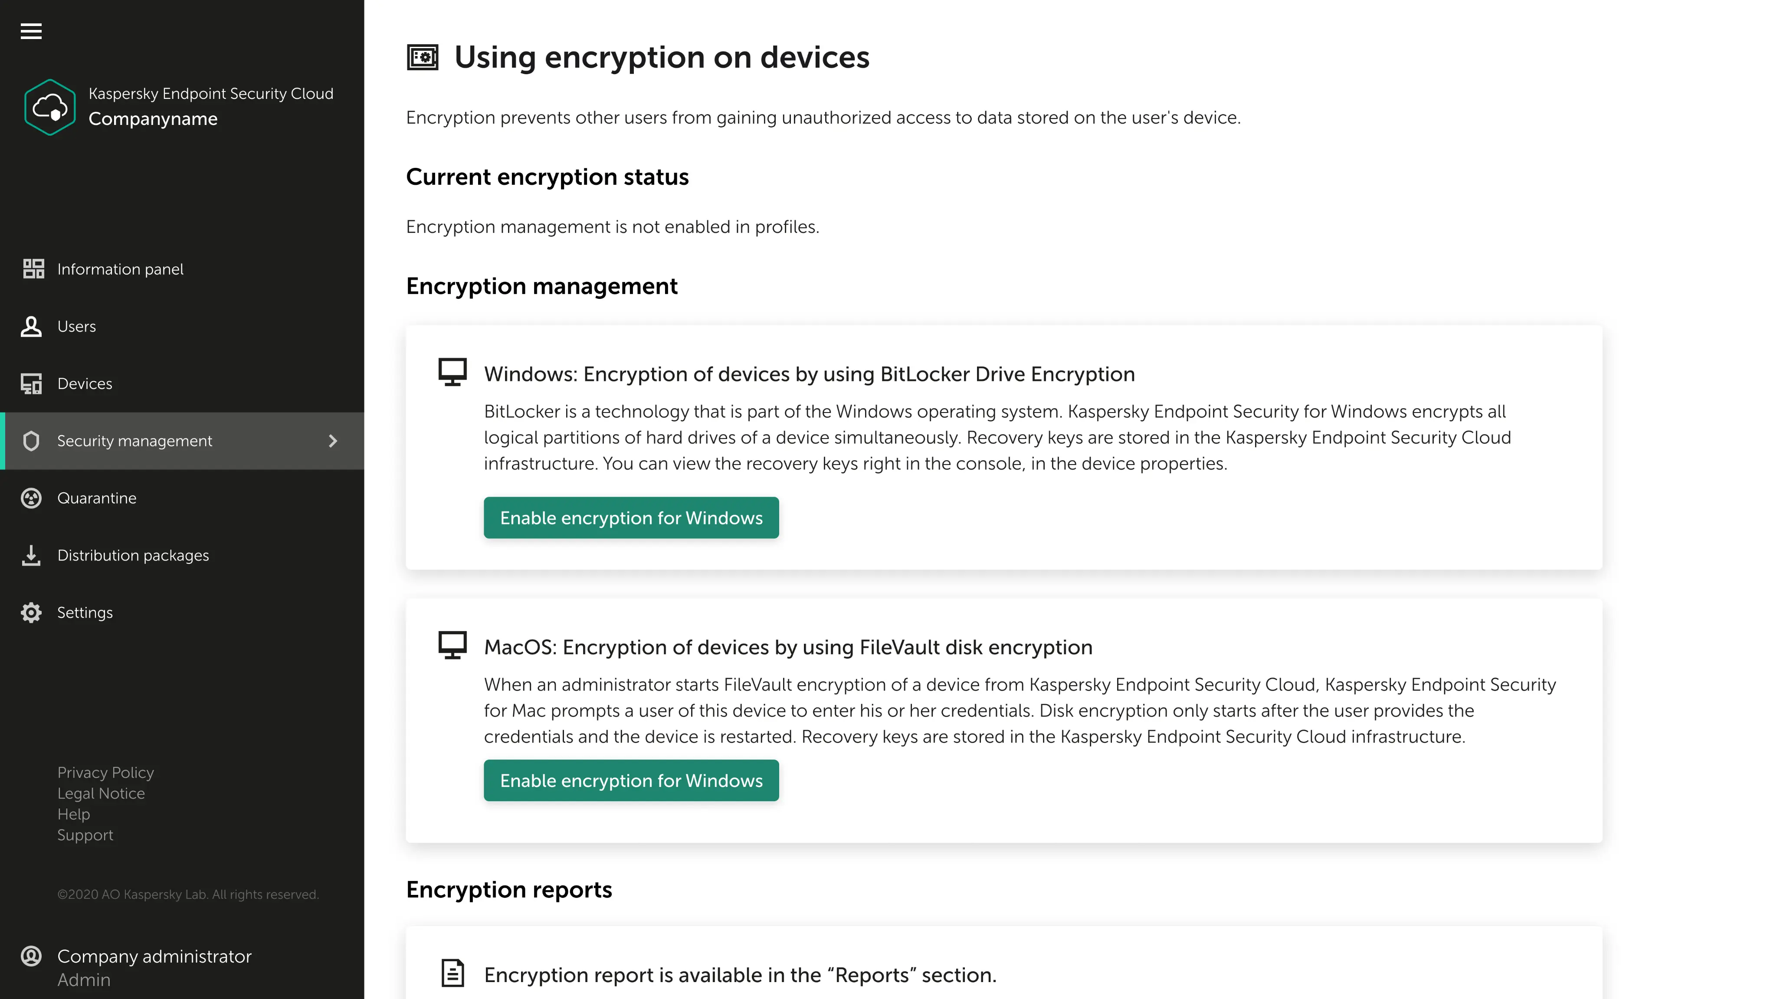Select Quarantine in the sidebar navigation
The height and width of the screenshot is (999, 1777).
click(x=97, y=498)
